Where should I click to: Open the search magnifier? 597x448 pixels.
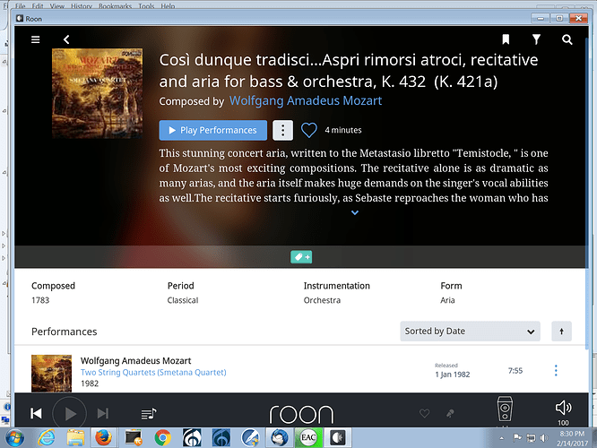[567, 39]
